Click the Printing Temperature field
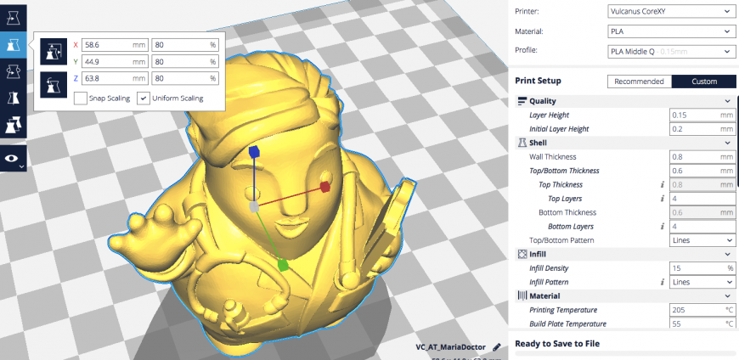The image size is (739, 360). (702, 310)
